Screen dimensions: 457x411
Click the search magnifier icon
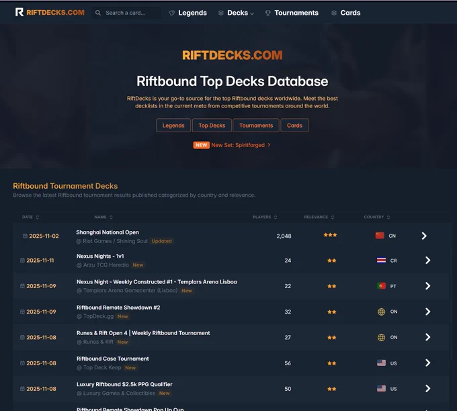click(x=98, y=13)
